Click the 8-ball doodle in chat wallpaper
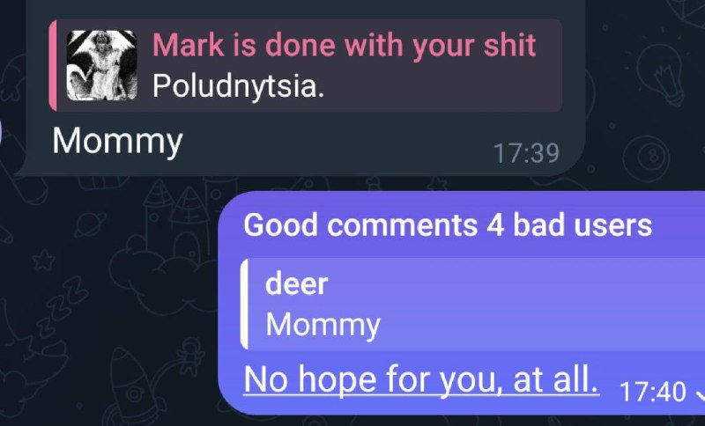Screen dimensions: 705x426 647,158
